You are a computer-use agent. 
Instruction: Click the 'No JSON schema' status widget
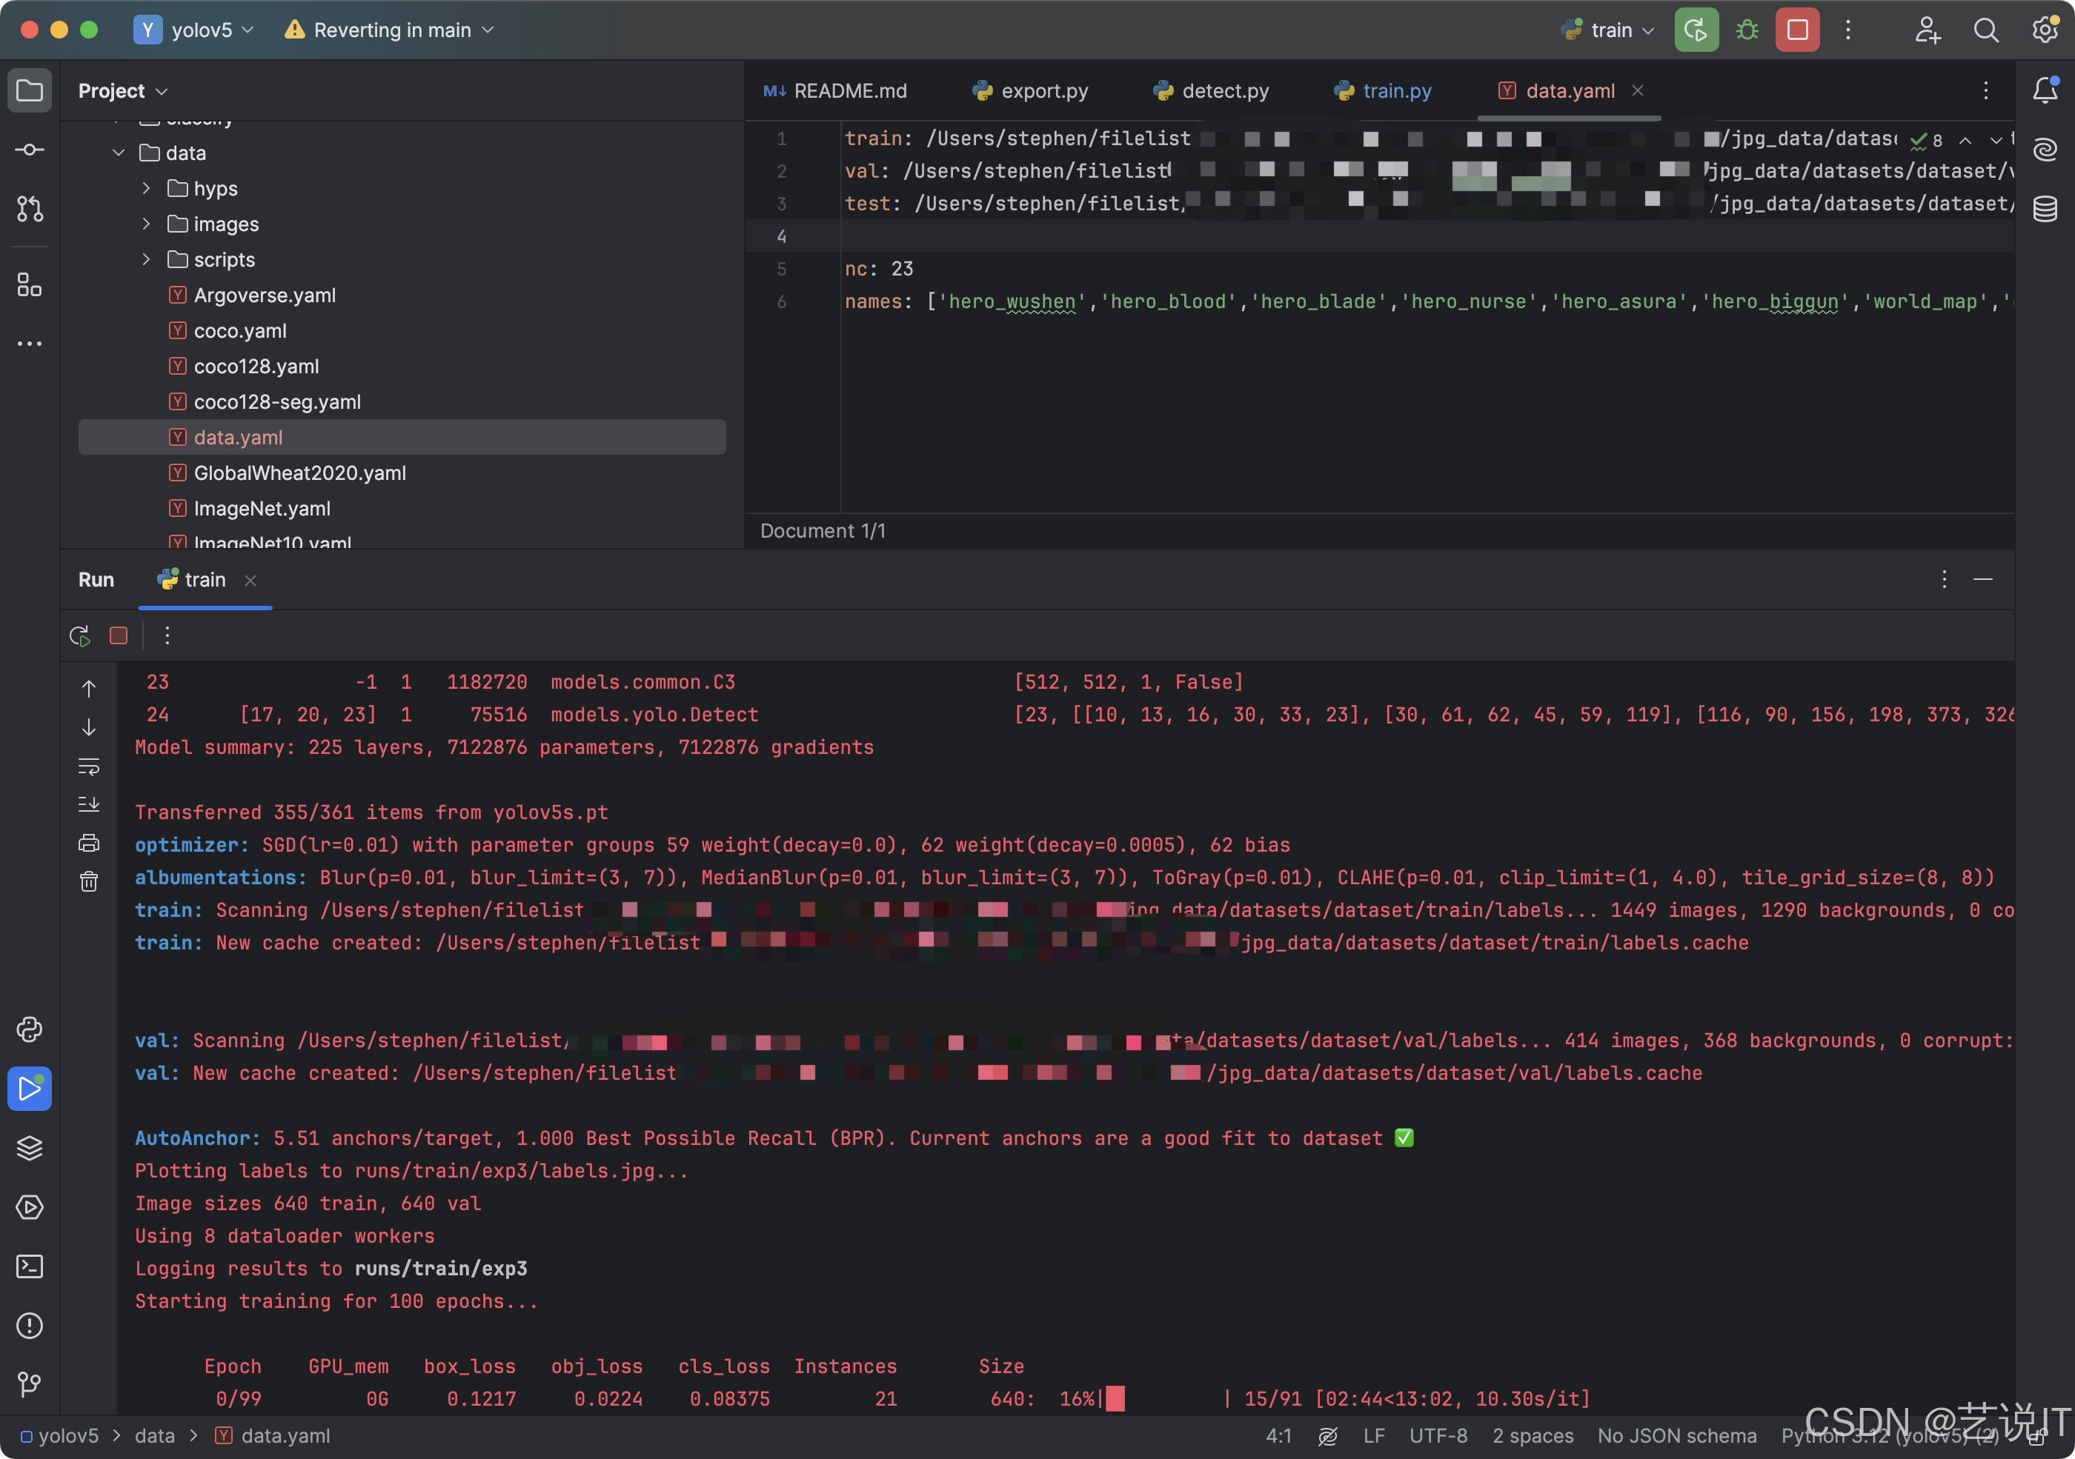1676,1435
